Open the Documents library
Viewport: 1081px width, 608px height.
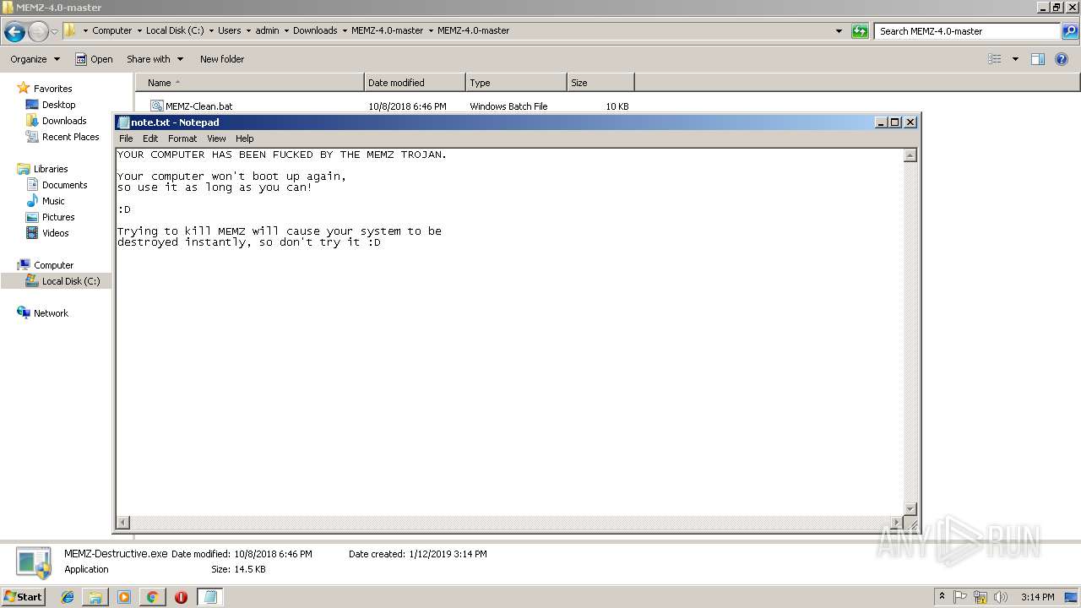click(x=64, y=185)
